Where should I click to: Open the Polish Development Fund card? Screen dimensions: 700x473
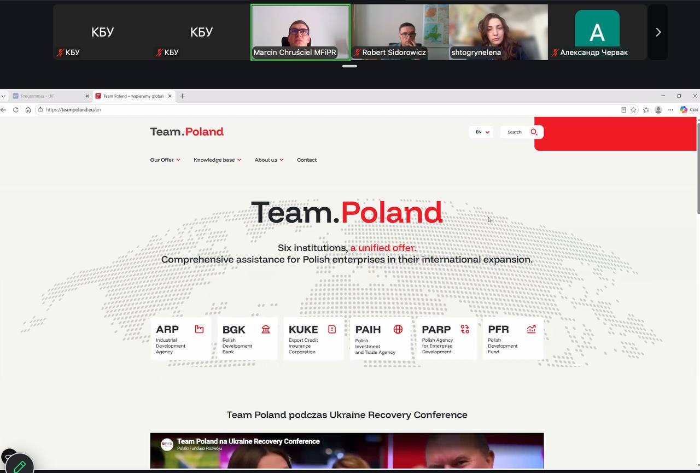513,338
